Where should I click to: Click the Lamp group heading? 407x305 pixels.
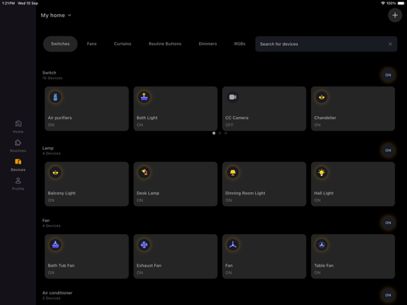coord(48,148)
